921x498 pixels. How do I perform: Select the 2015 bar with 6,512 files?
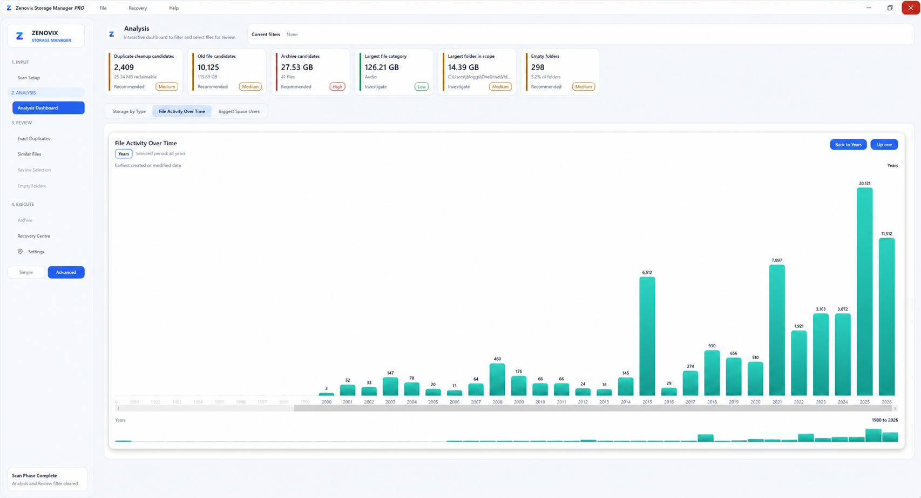coord(647,337)
